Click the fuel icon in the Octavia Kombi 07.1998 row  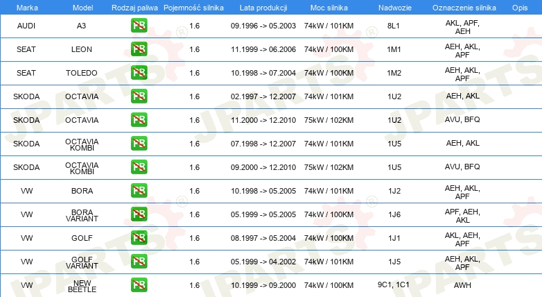[139, 144]
